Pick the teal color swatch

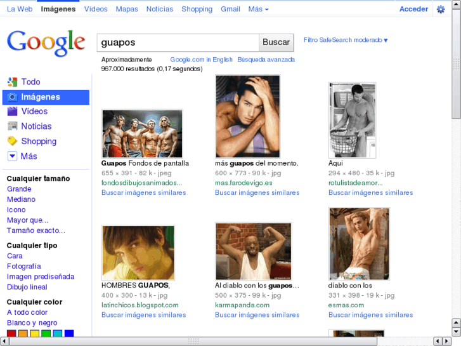pyautogui.click(x=58, y=333)
